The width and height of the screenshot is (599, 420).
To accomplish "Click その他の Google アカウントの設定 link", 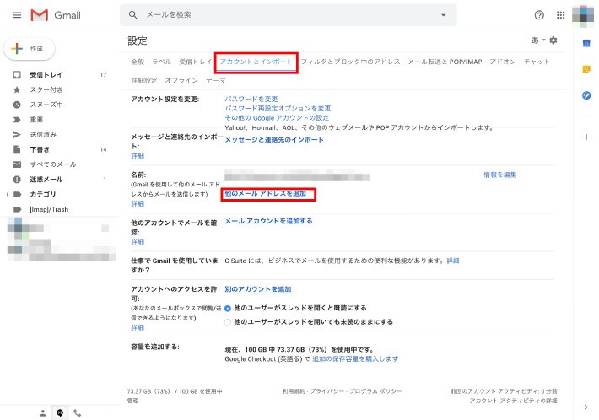I will 277,118.
